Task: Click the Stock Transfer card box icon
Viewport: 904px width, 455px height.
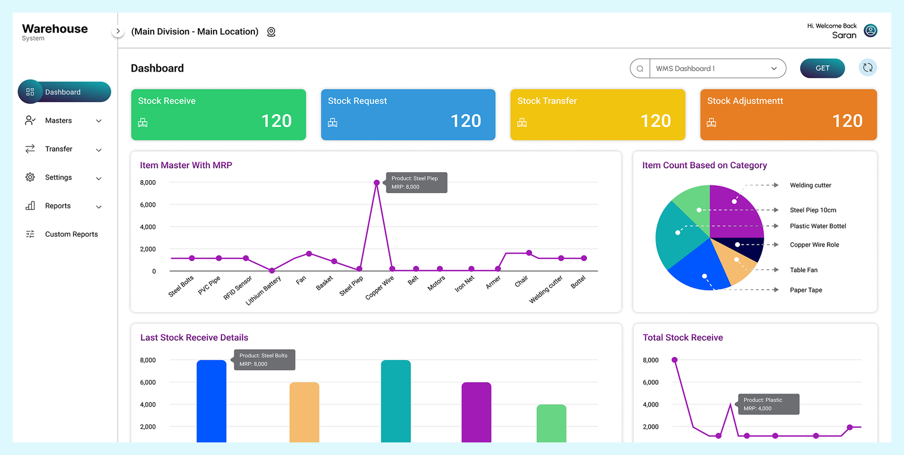Action: (522, 123)
